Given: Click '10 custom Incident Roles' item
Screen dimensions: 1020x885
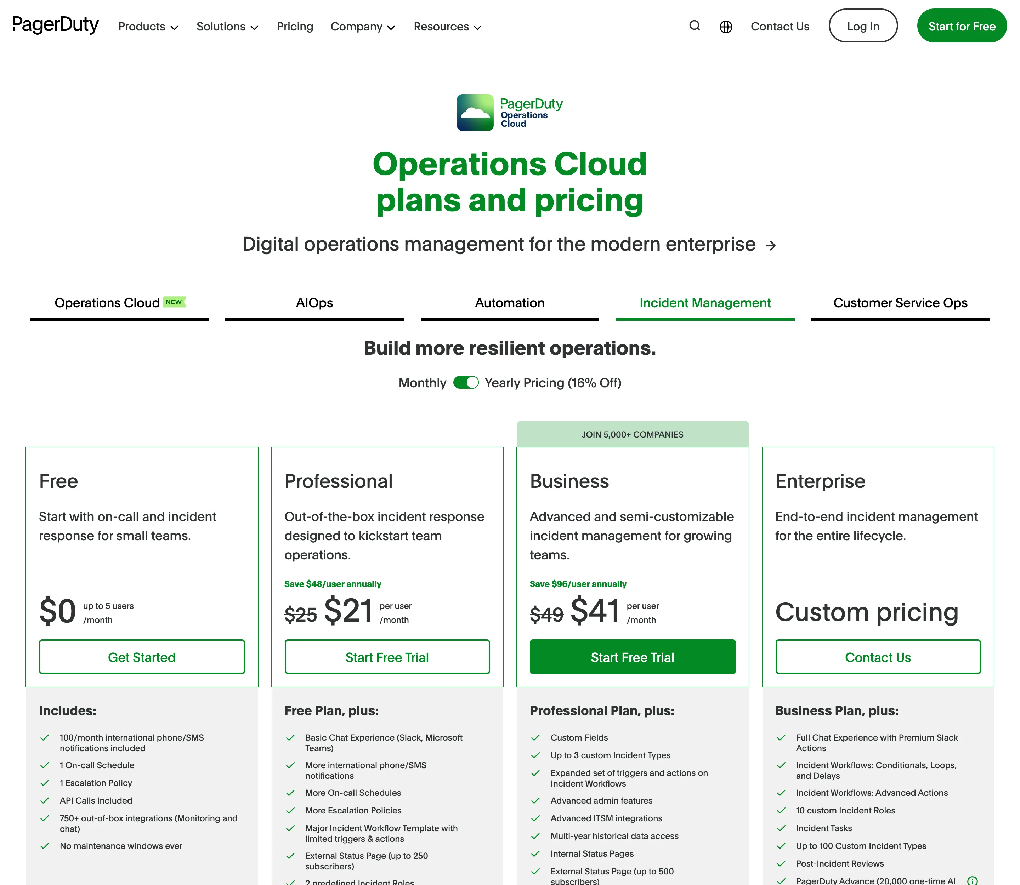Looking at the screenshot, I should [845, 810].
